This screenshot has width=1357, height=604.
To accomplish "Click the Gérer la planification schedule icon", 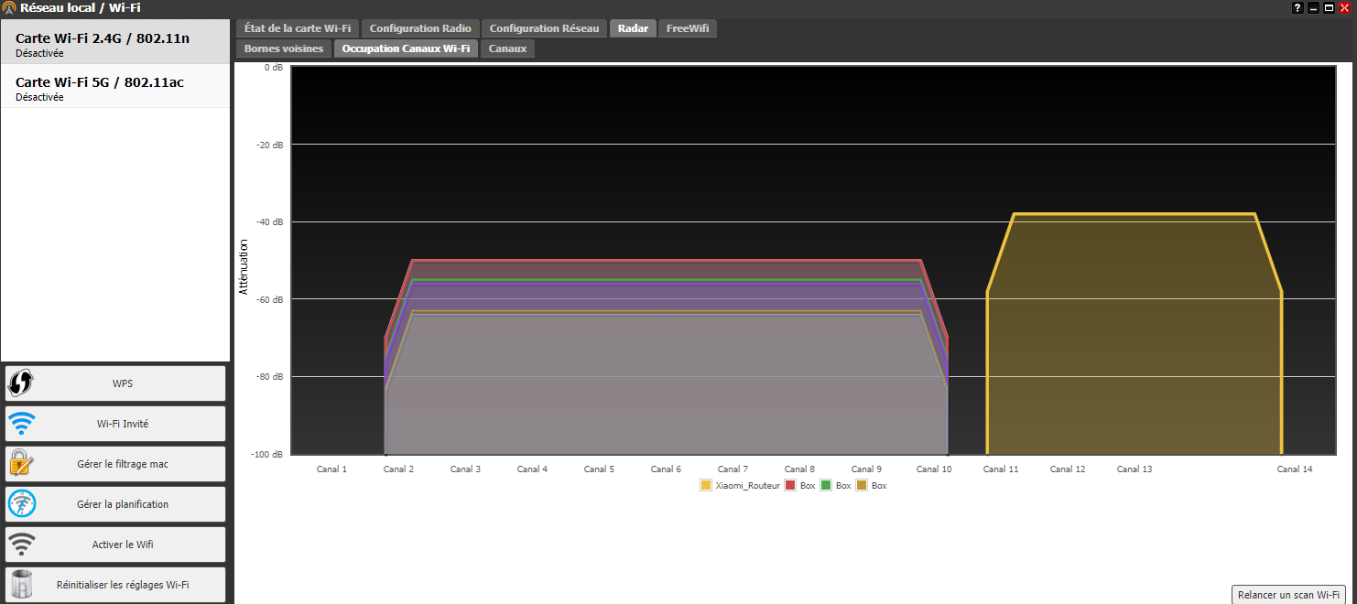I will point(21,504).
